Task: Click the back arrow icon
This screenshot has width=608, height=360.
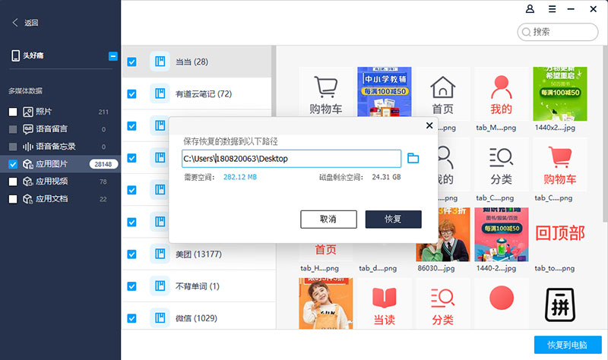Action: click(15, 23)
